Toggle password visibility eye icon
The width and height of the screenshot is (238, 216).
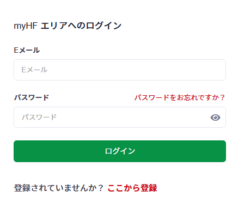tap(215, 118)
